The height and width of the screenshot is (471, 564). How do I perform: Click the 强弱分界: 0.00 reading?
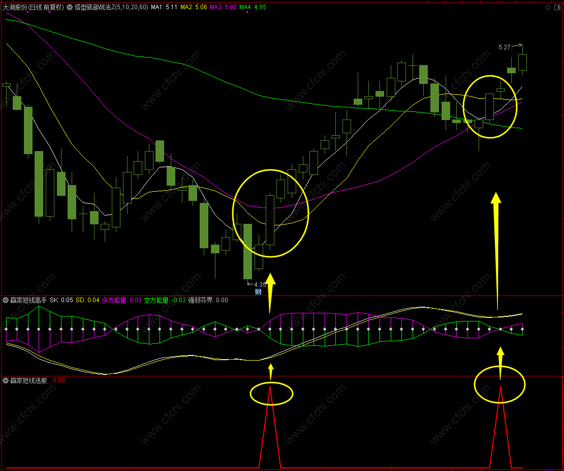tap(208, 300)
